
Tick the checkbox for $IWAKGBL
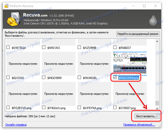point(79,77)
